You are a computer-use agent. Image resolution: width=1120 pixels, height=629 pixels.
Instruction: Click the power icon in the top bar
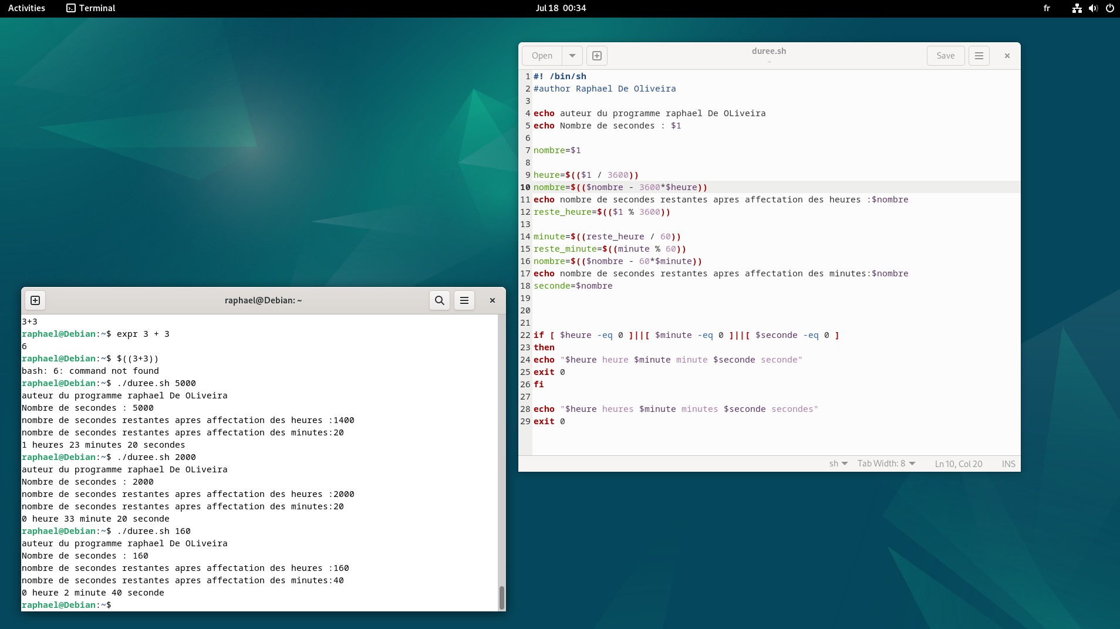[1109, 8]
